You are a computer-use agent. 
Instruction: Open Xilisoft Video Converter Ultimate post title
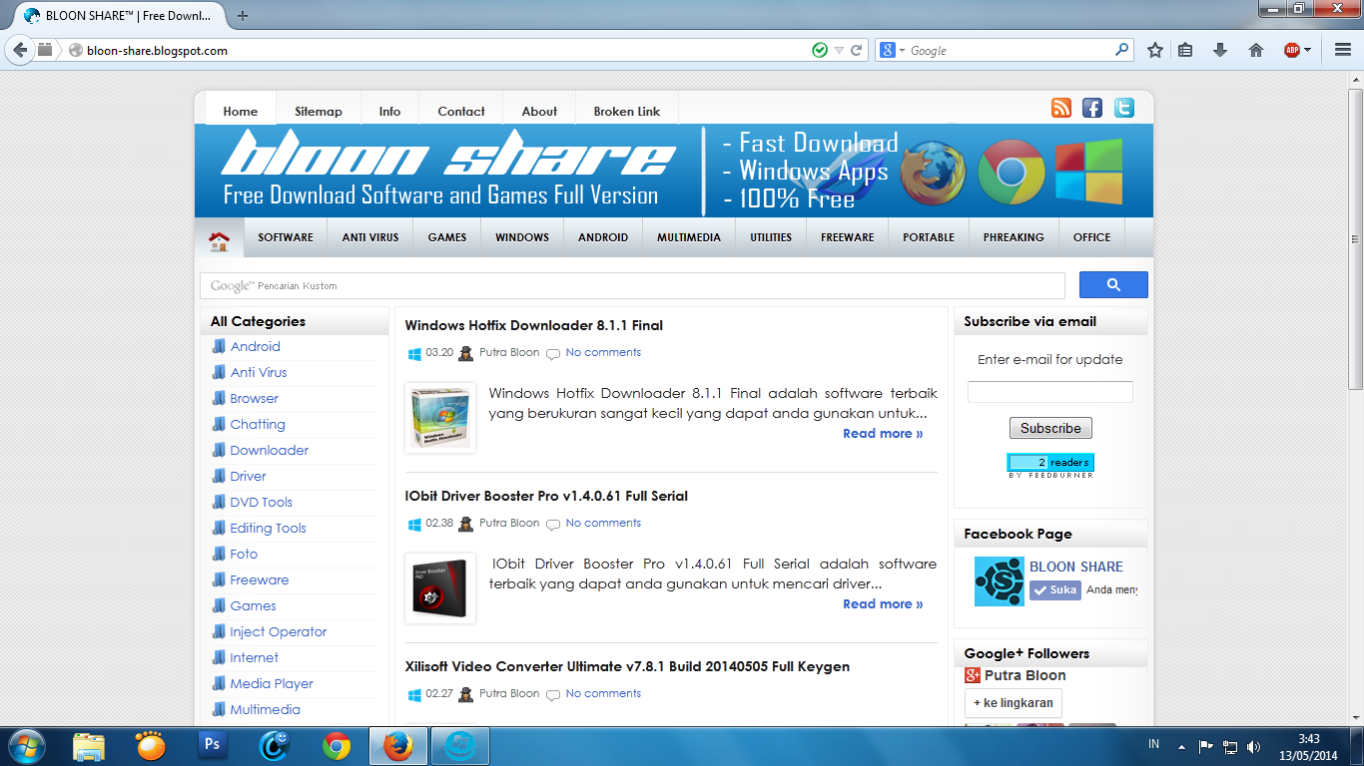(x=627, y=666)
